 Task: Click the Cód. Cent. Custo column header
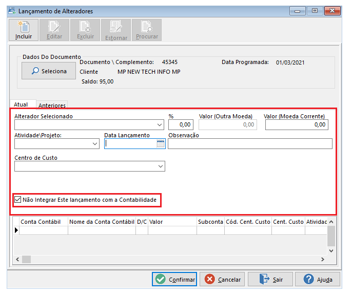(248, 222)
